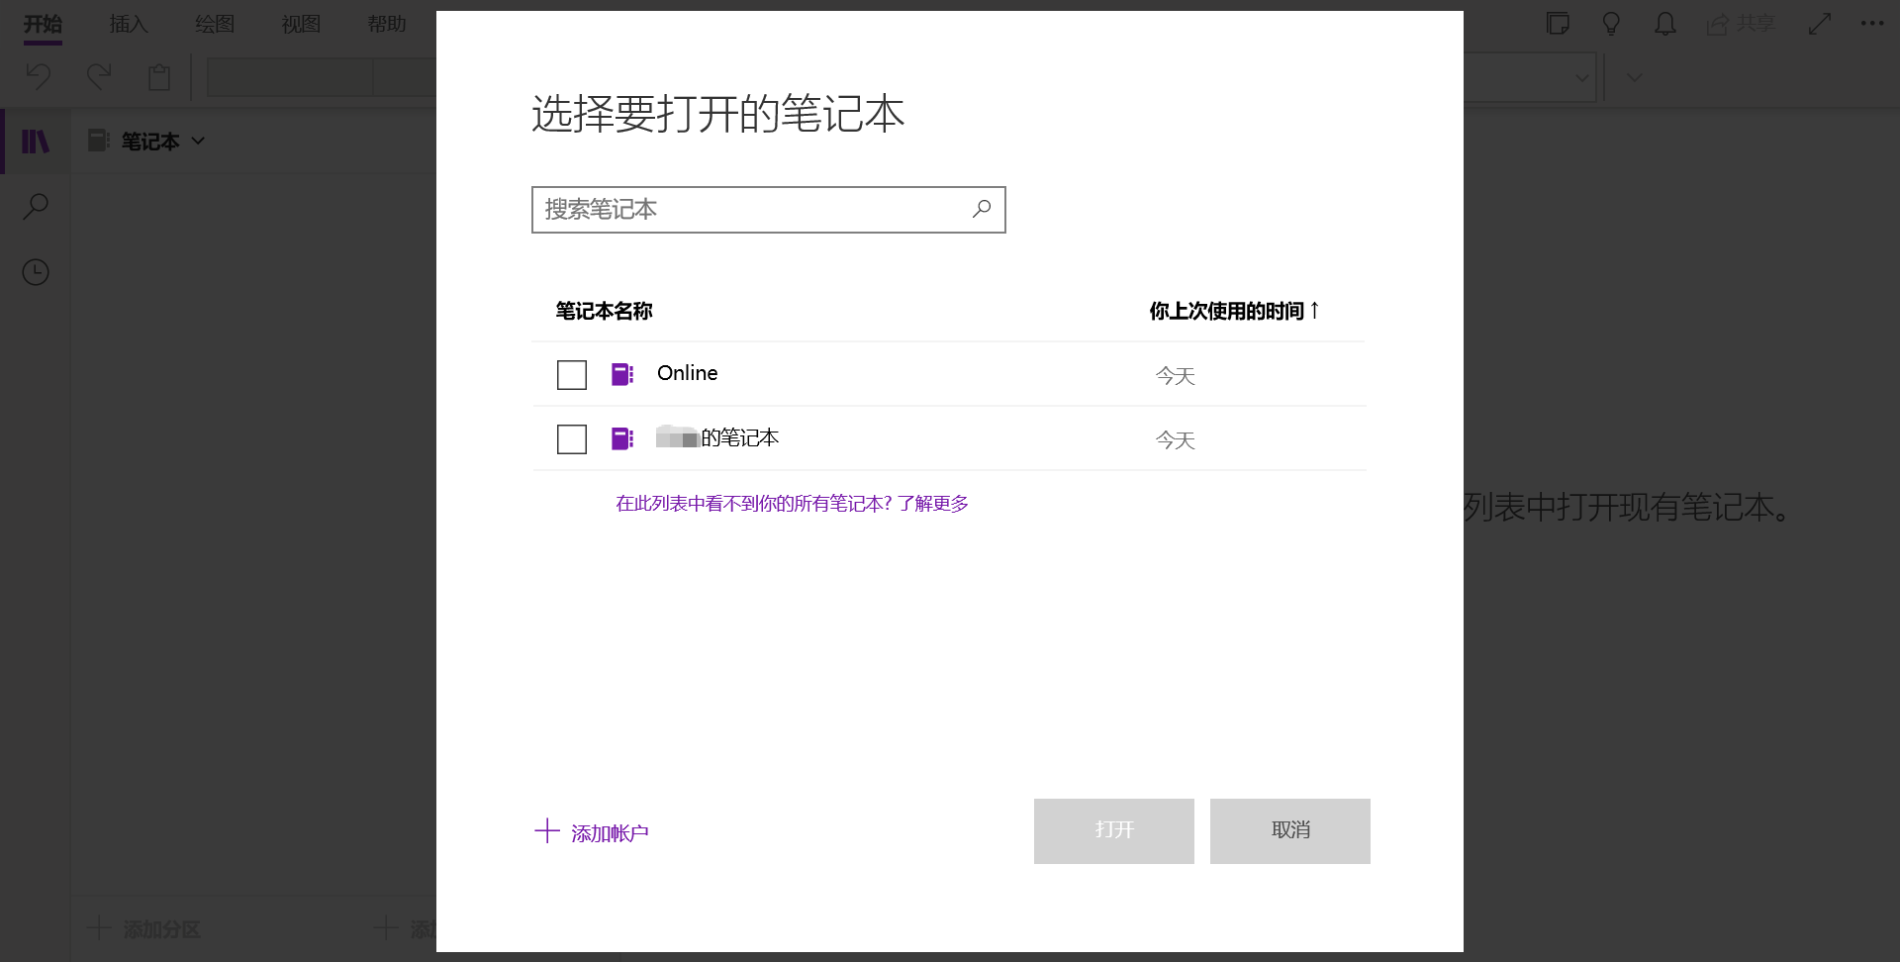Open the 了解更多 notebooks help link

(x=933, y=504)
